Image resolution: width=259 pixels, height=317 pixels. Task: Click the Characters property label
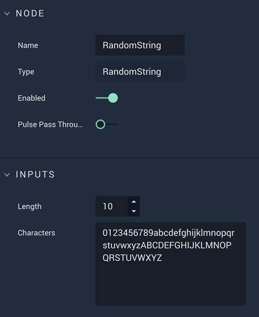point(36,233)
